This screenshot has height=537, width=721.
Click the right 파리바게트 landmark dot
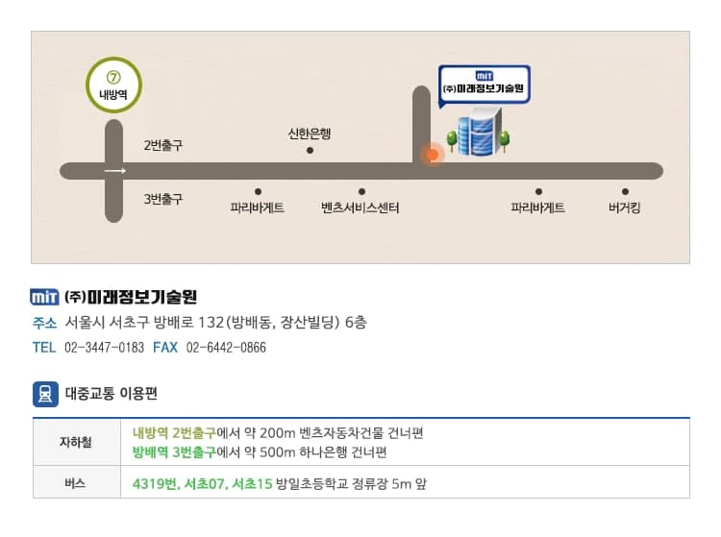point(538,191)
